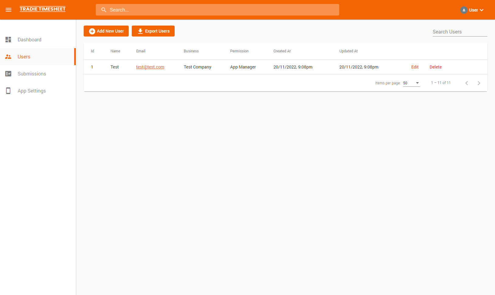The width and height of the screenshot is (495, 295).
Task: Expand the User account dropdown chevron
Action: click(x=482, y=10)
